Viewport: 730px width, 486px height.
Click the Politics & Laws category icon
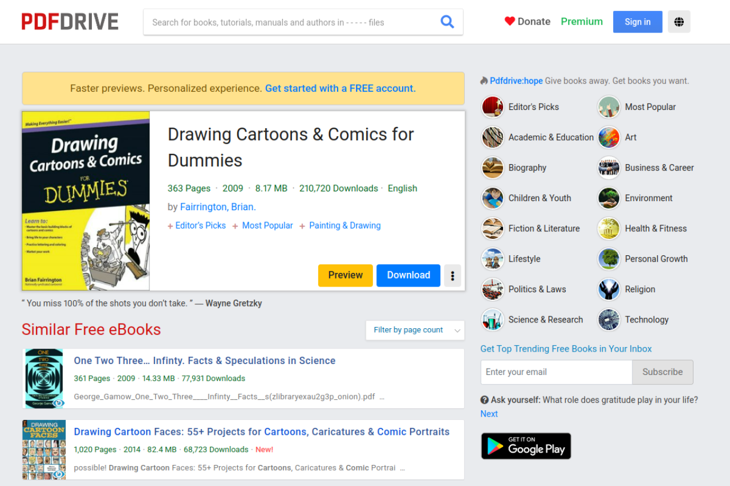tap(493, 289)
